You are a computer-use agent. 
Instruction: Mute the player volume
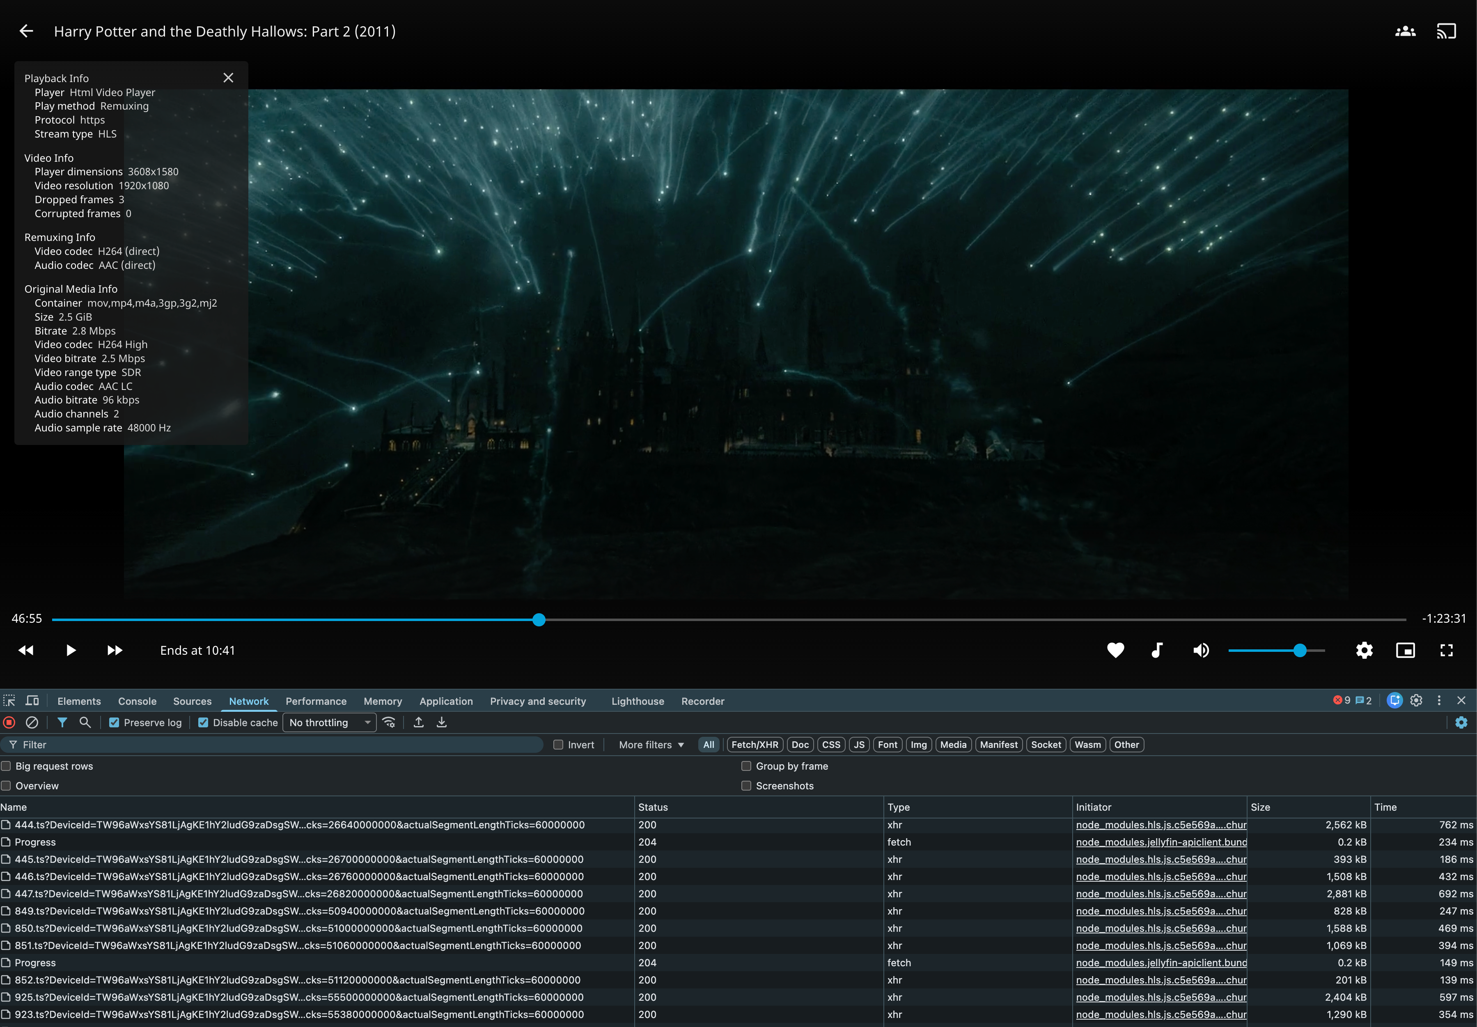click(x=1200, y=650)
